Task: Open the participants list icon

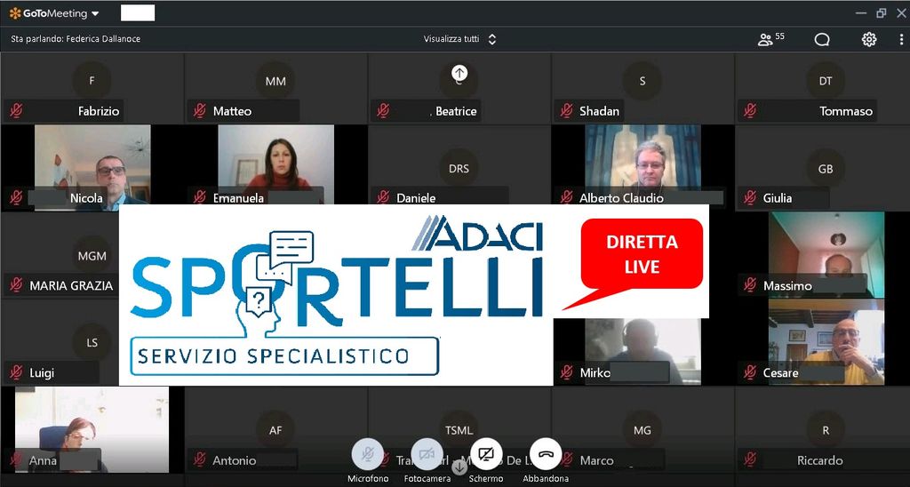Action: [x=765, y=39]
